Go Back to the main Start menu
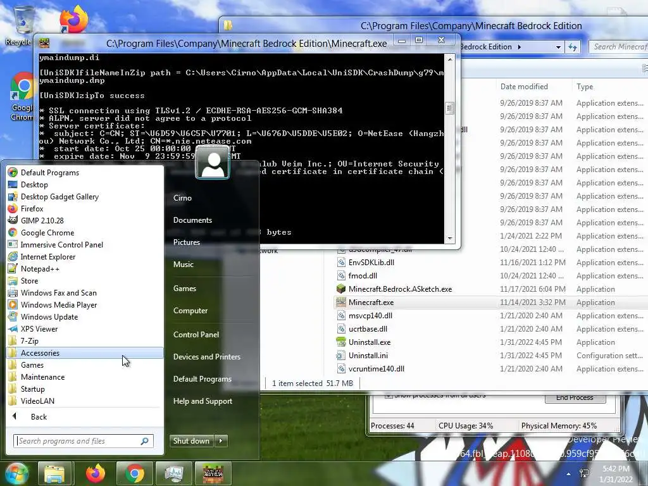 (x=85, y=417)
